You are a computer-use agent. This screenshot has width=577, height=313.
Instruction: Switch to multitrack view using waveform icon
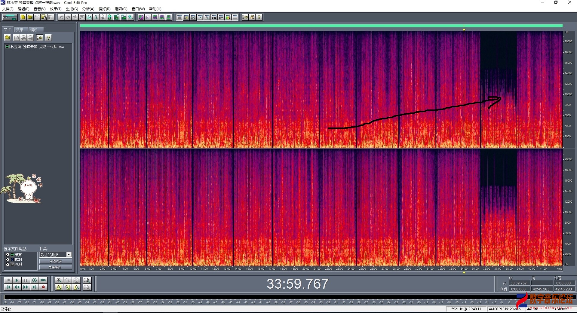(10, 17)
